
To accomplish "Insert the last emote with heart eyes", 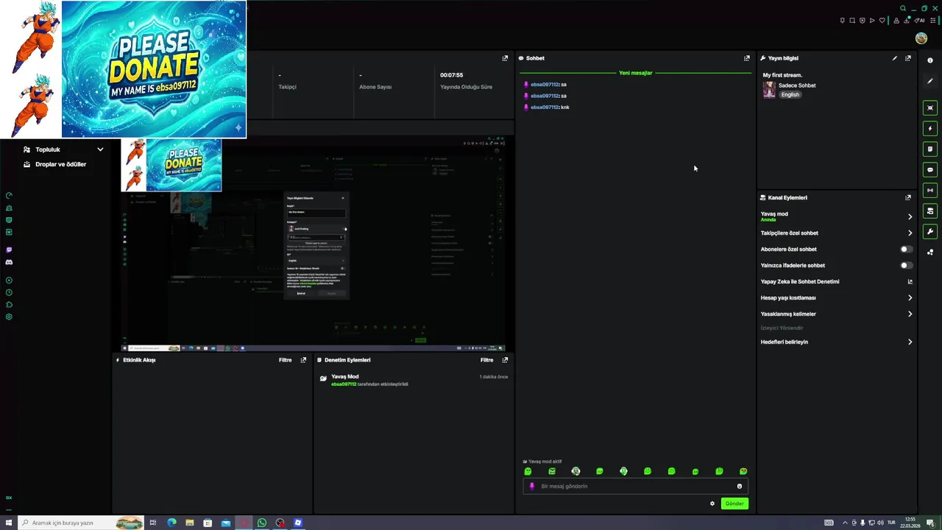I will point(743,471).
